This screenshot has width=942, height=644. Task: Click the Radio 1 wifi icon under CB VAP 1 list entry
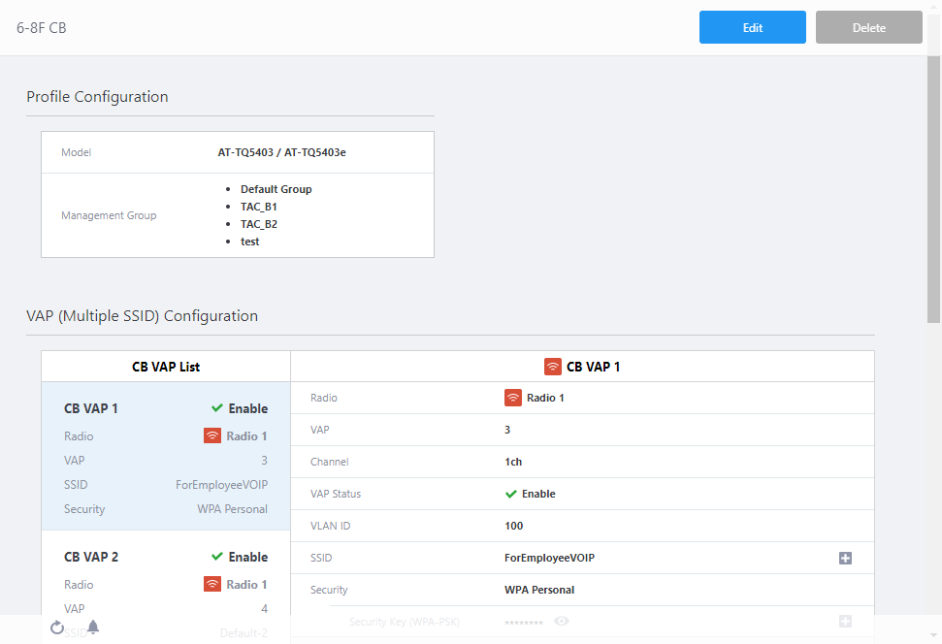click(212, 436)
